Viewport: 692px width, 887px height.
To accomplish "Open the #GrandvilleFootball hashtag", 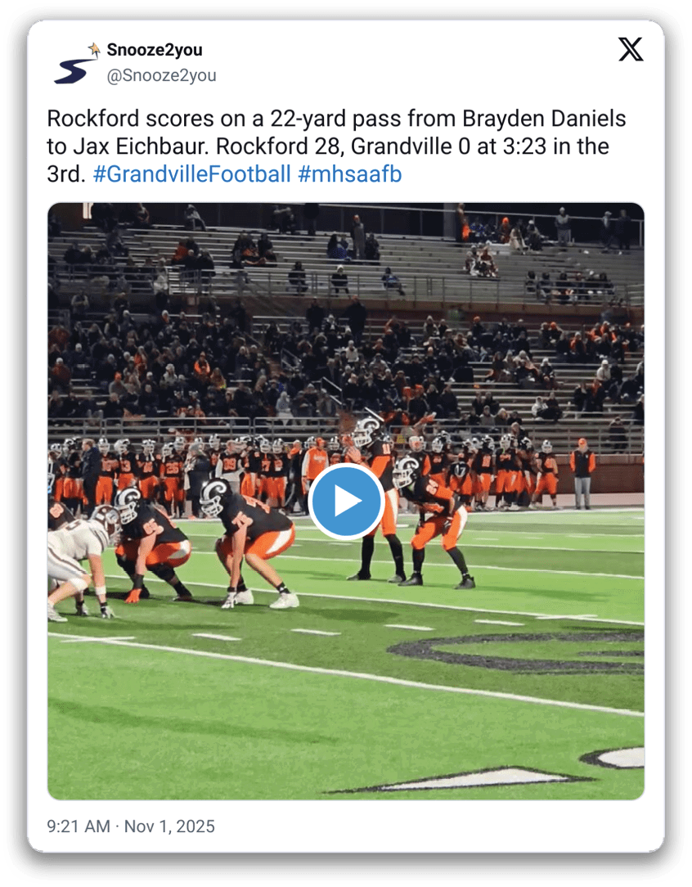I will click(191, 173).
